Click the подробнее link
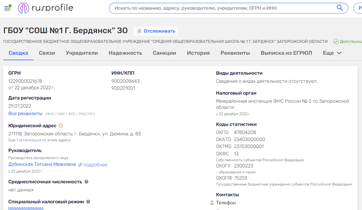Viewport: 362px width, 210px height. (x=95, y=165)
